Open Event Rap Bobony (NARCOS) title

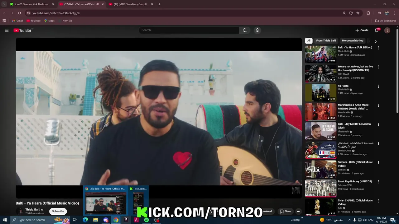tap(355, 181)
